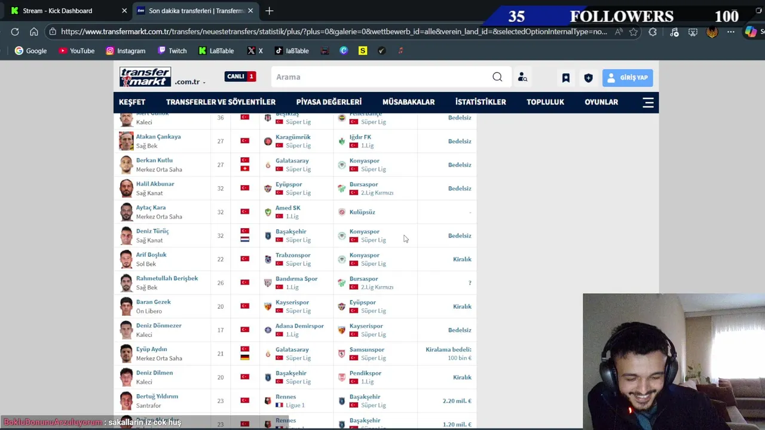Open player Atakan Çankaya profile
The height and width of the screenshot is (430, 765).
click(158, 137)
